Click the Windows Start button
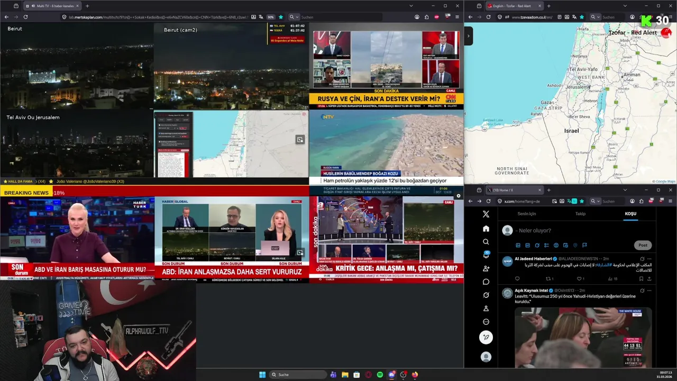Screen dimensions: 677x381 [x=262, y=375]
